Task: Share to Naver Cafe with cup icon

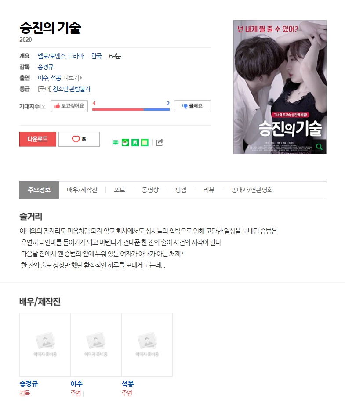Action: click(x=125, y=142)
